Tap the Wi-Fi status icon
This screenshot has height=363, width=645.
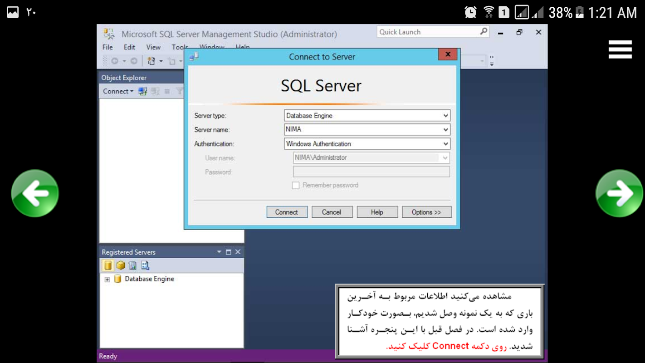[x=489, y=12]
